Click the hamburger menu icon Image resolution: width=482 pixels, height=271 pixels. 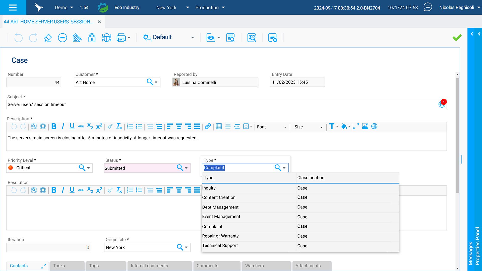coord(13,7)
